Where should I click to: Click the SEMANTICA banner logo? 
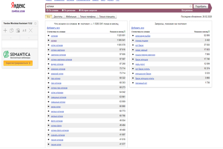coord(17,54)
